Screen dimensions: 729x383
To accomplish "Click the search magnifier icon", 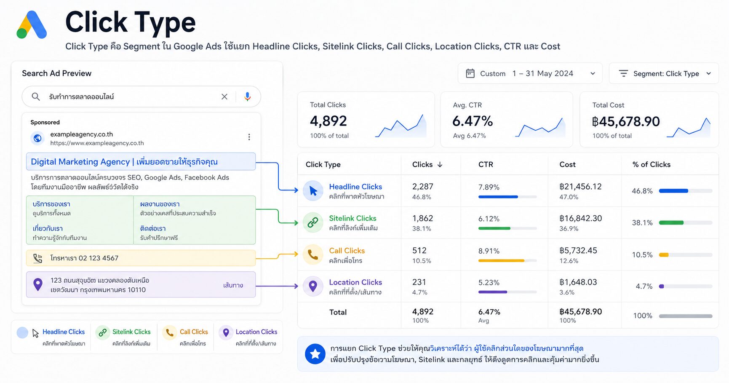I will tap(36, 97).
